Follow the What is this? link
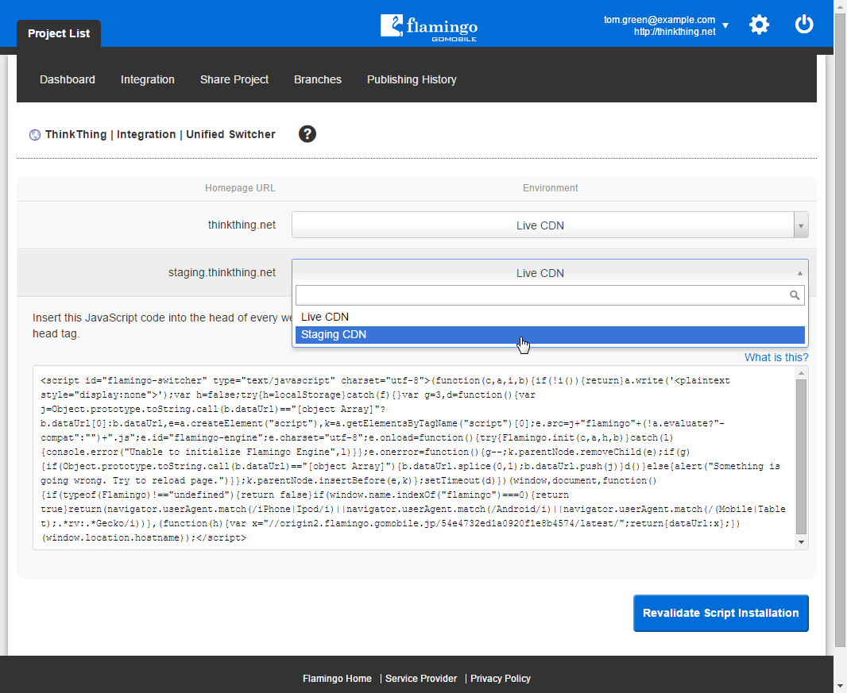The width and height of the screenshot is (847, 693). (776, 357)
